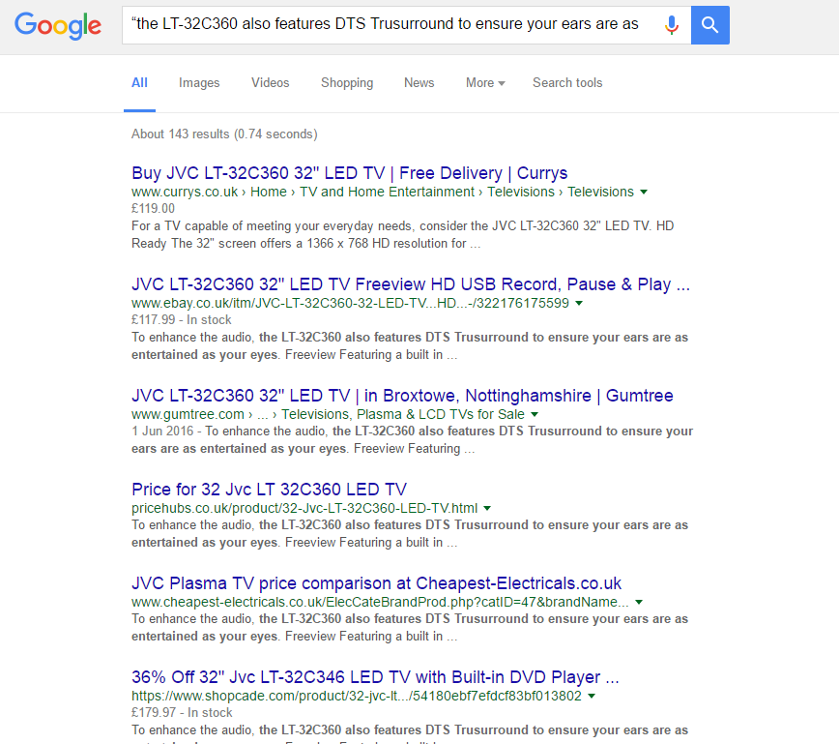Click the £119.00 price text
The height and width of the screenshot is (744, 839).
153,208
